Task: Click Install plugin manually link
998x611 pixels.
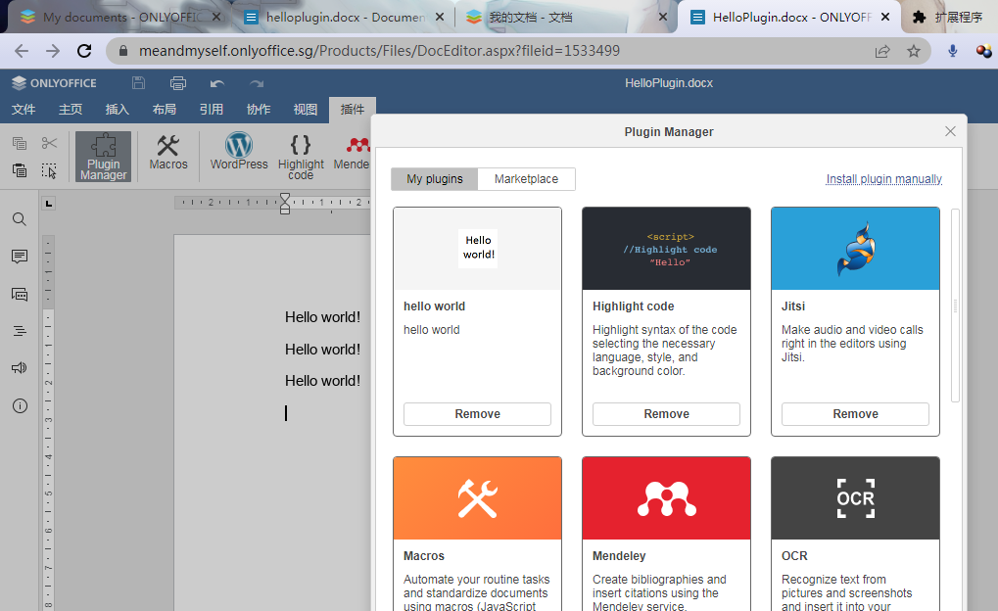Action: click(x=884, y=179)
